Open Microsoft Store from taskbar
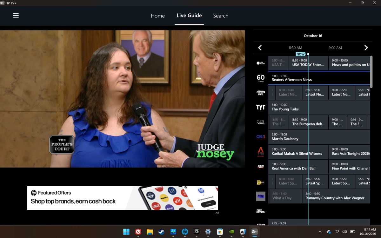Screen dimensions: 381x238 tap(220, 232)
